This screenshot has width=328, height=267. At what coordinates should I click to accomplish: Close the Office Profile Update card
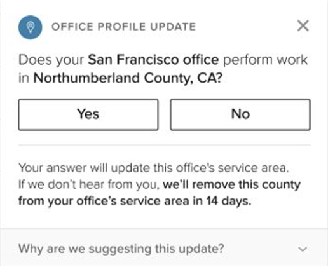(x=303, y=26)
